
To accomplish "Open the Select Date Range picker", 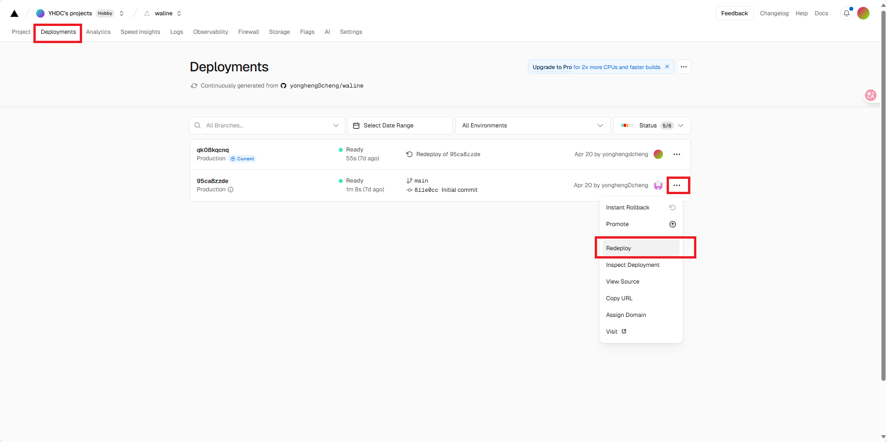I will coord(399,126).
